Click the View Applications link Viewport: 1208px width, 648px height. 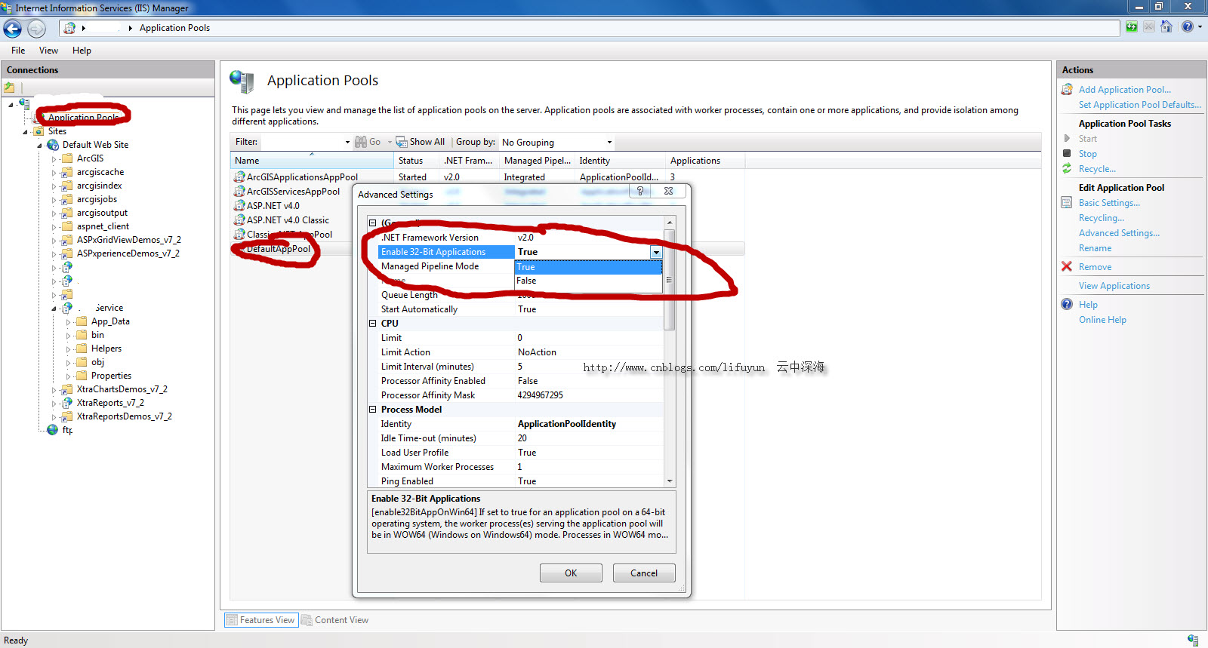pos(1114,286)
